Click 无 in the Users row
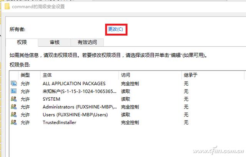The image size is (246, 157). 186,114
